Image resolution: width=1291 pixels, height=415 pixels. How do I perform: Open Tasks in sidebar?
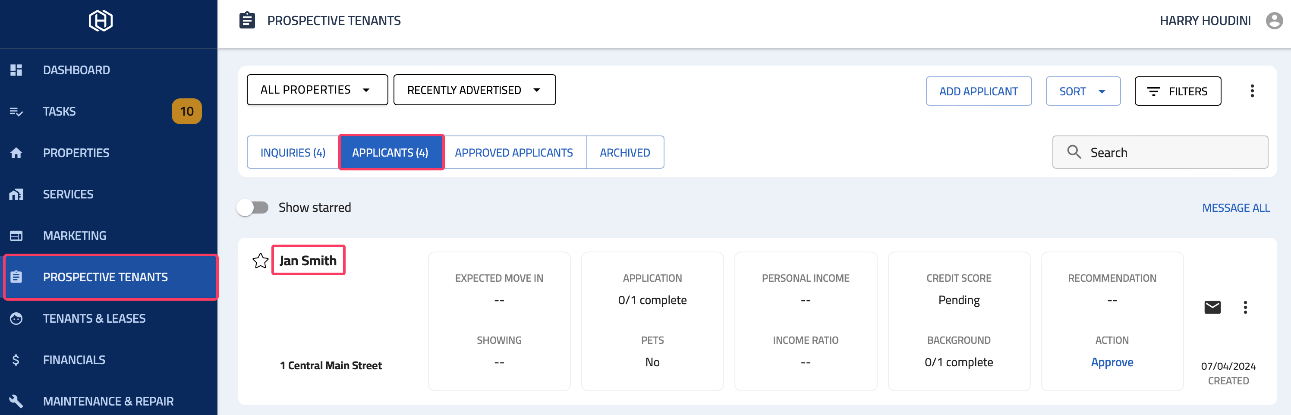[x=109, y=111]
